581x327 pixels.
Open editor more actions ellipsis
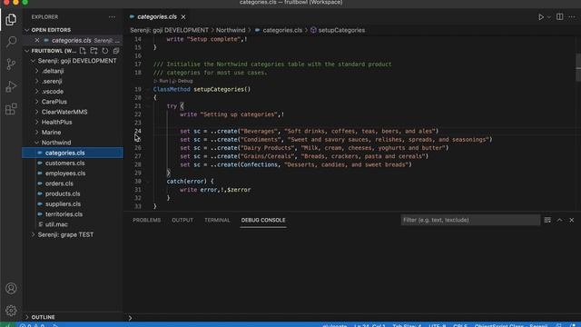[572, 17]
